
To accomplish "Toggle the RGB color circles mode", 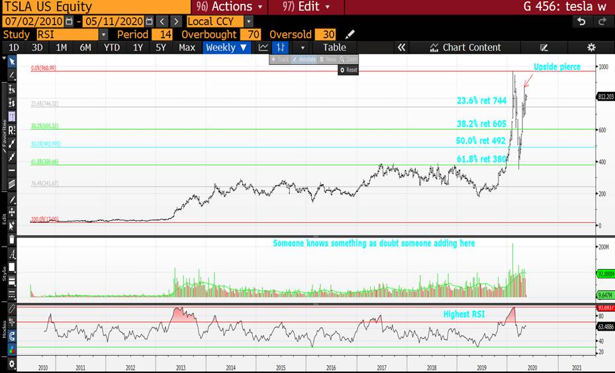I will pyautogui.click(x=12, y=349).
